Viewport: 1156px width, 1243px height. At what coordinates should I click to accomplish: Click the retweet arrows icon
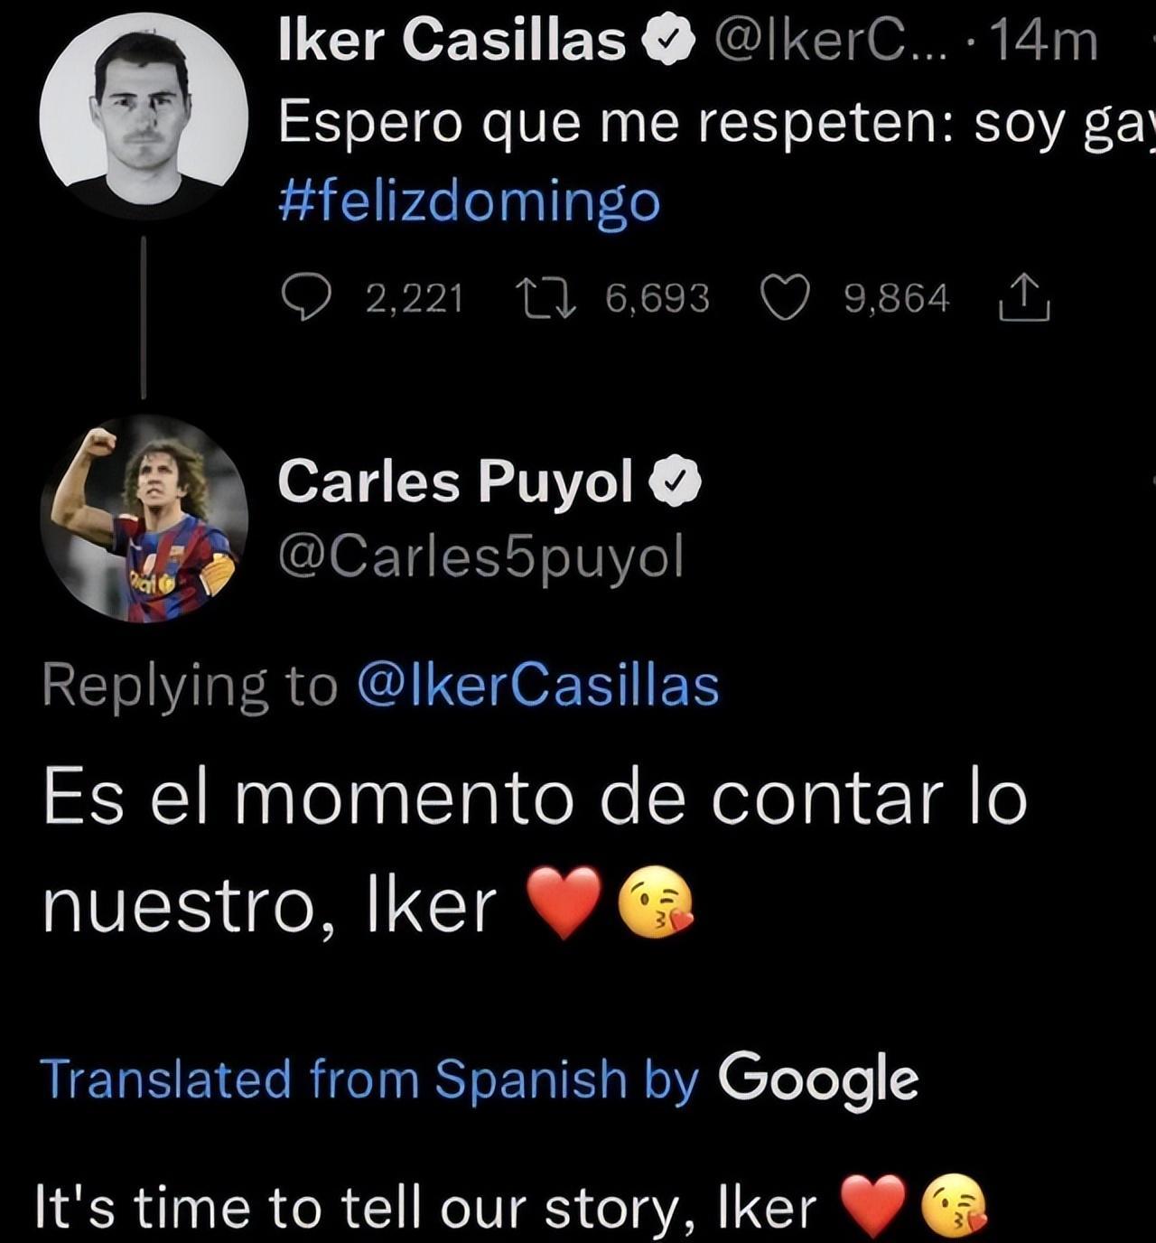pos(545,299)
